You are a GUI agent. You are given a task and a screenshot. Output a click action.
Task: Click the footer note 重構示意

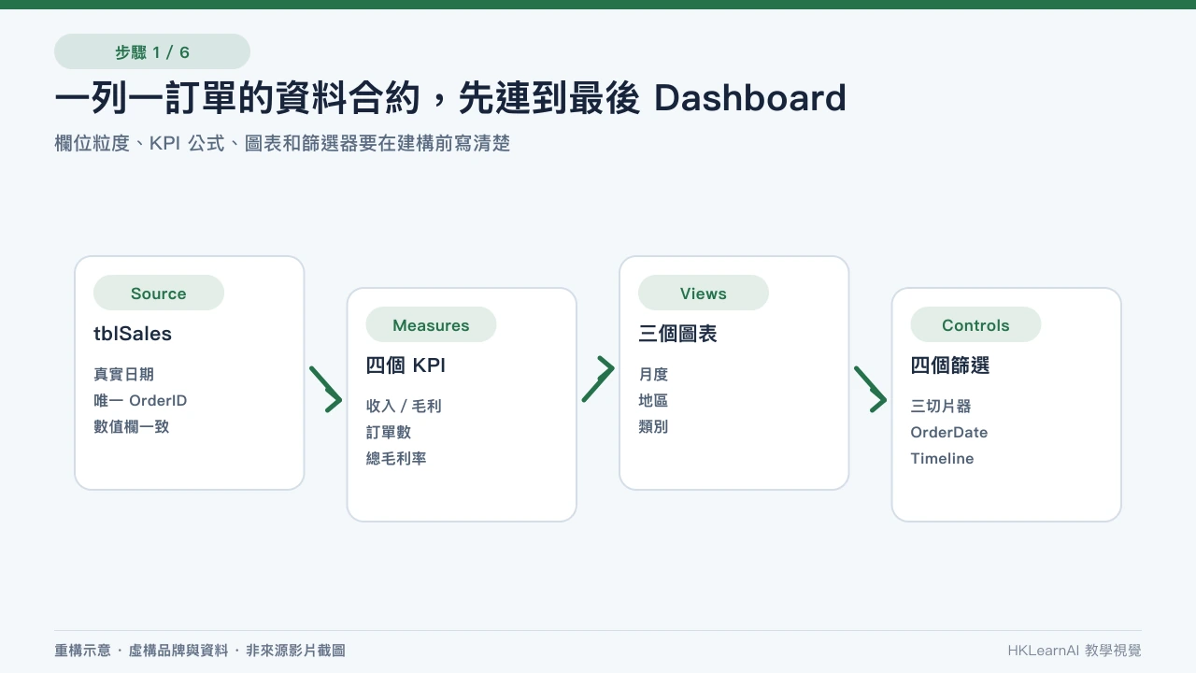point(200,650)
